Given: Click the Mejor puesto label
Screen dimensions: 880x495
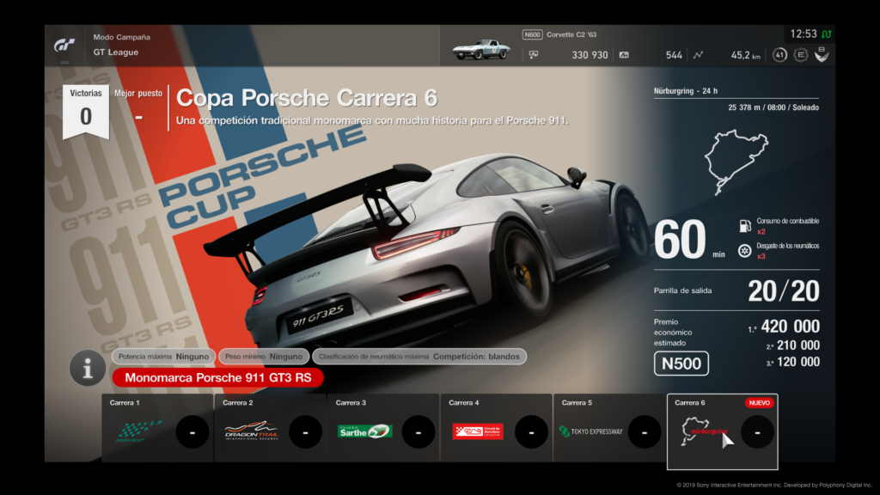Looking at the screenshot, I should click(x=138, y=93).
